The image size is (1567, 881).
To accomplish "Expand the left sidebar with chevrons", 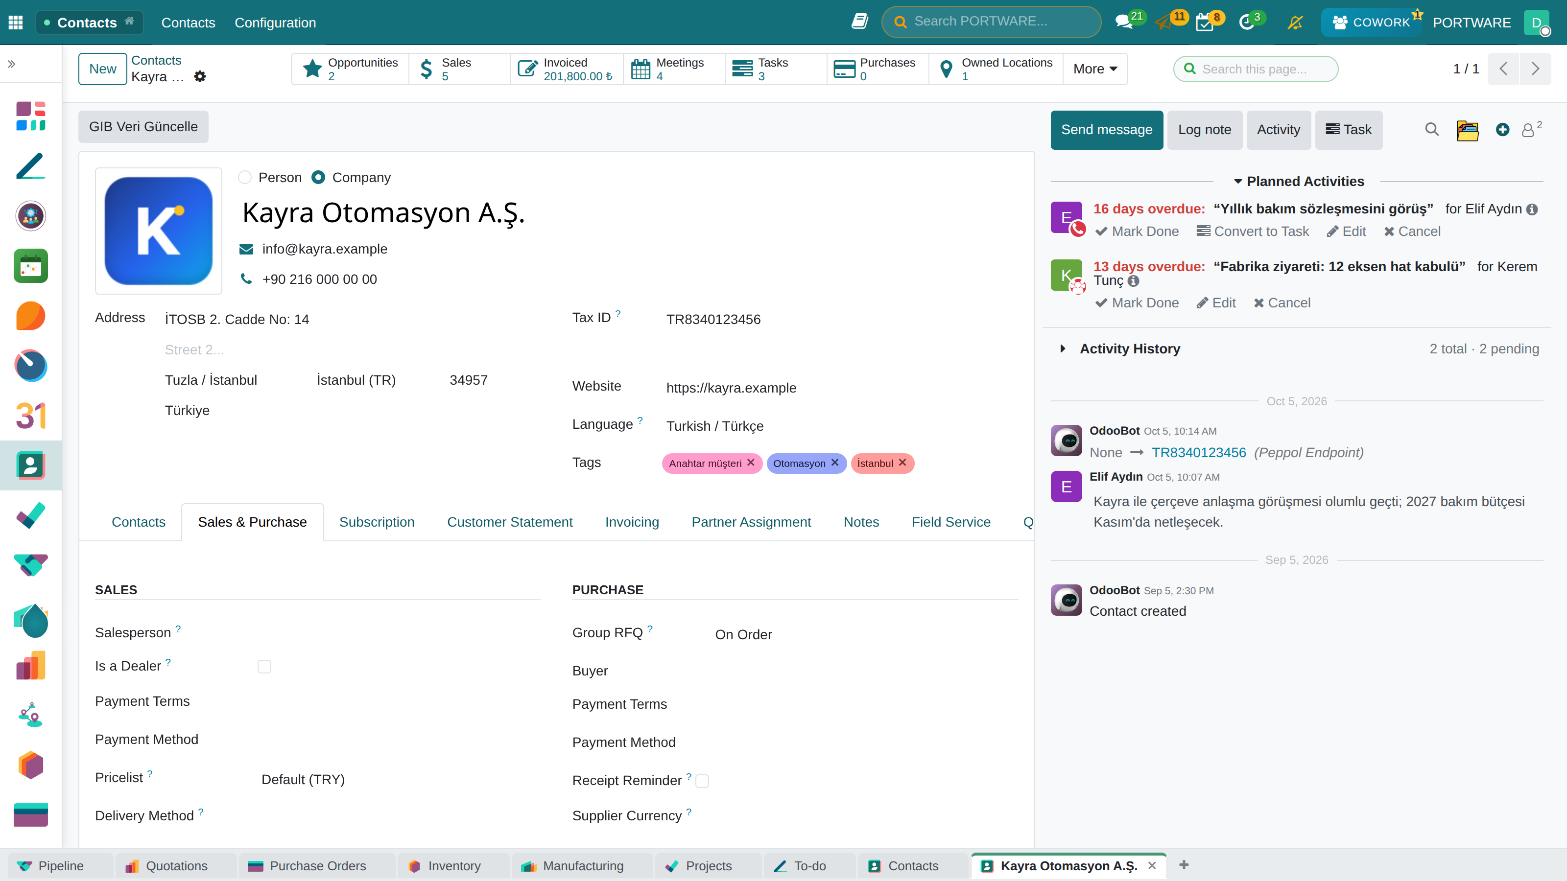I will (x=12, y=64).
